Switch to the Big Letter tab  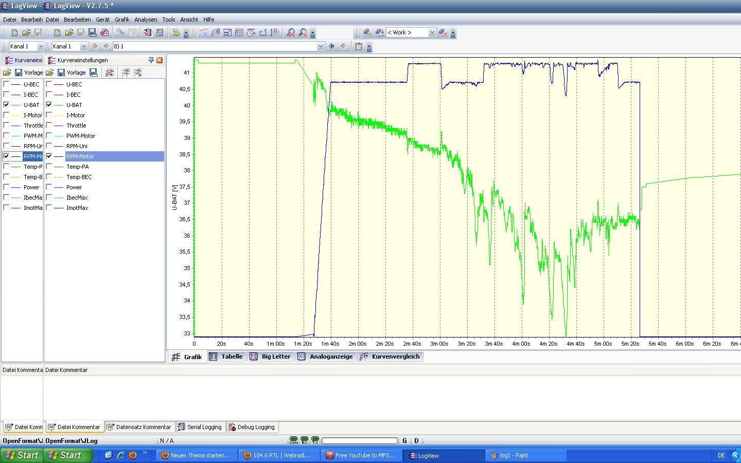pyautogui.click(x=270, y=357)
